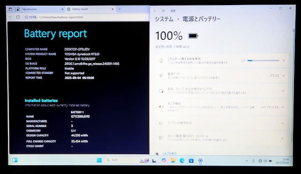Maximize the Settings window
This screenshot has width=301, height=174.
280,8
